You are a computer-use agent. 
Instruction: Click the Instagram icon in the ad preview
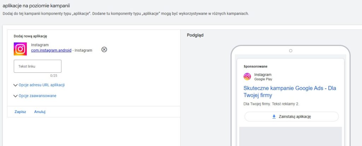[247, 77]
